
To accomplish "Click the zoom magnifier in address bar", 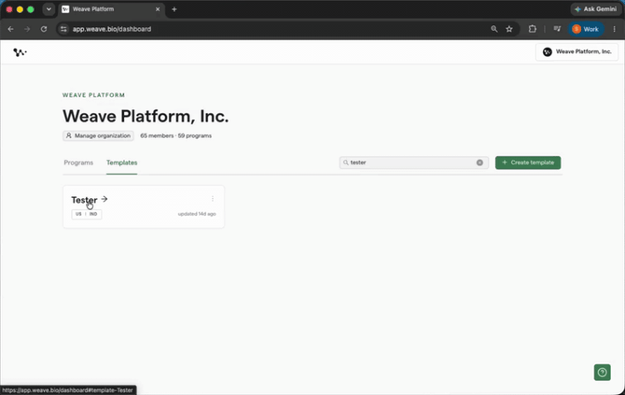I will [493, 29].
